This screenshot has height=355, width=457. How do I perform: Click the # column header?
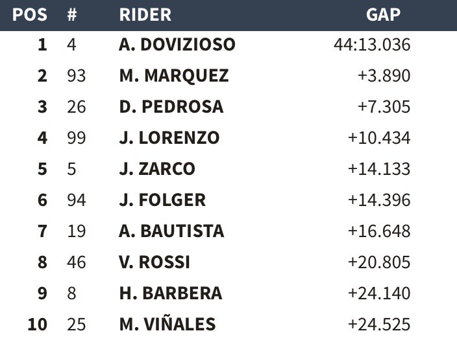73,15
